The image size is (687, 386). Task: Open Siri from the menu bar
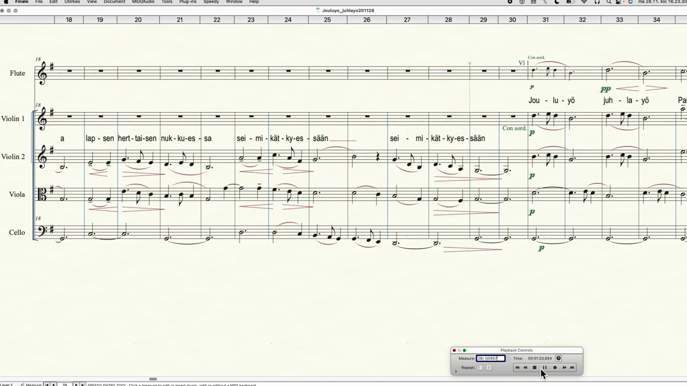631,2
